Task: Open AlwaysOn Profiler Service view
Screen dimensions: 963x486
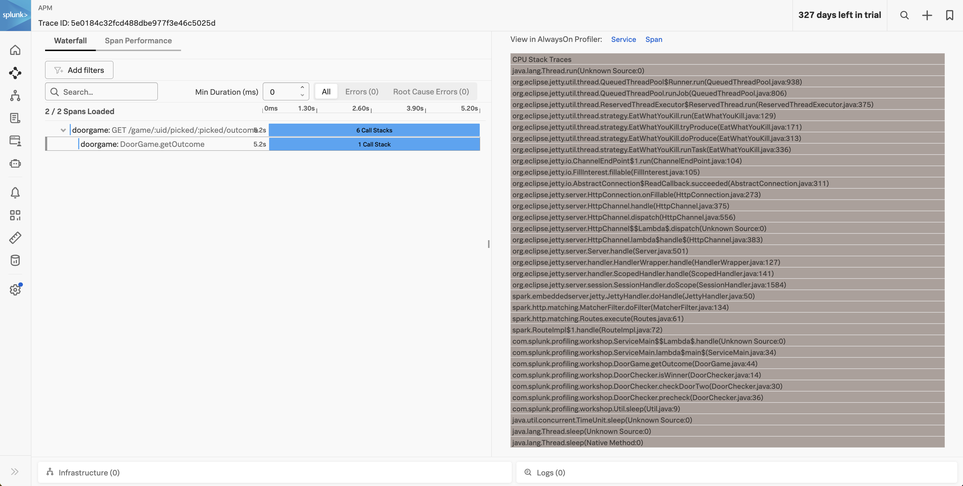Action: coord(623,39)
